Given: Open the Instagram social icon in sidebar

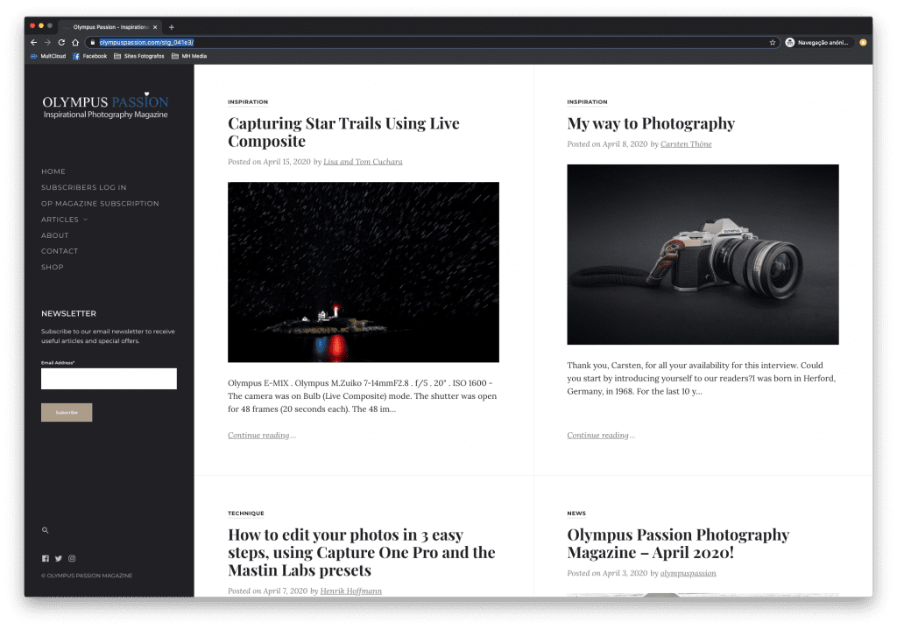Looking at the screenshot, I should click(x=72, y=559).
